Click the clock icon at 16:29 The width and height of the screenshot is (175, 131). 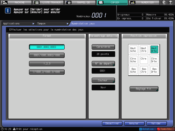2,129
